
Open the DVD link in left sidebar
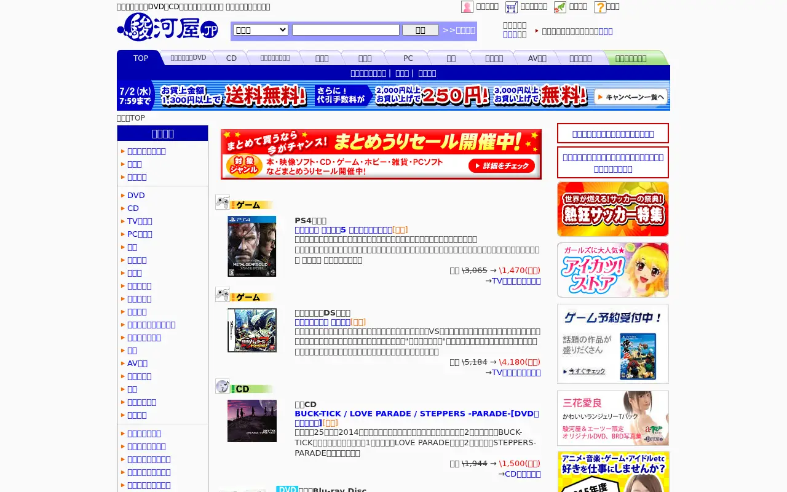click(x=136, y=196)
